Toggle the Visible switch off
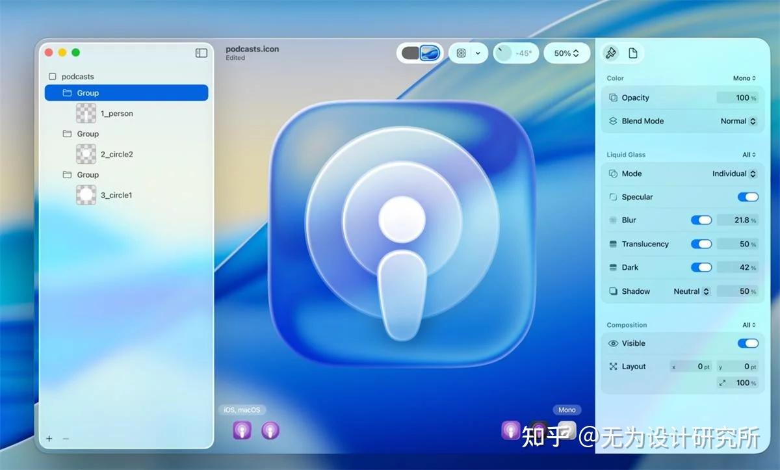 coord(747,343)
